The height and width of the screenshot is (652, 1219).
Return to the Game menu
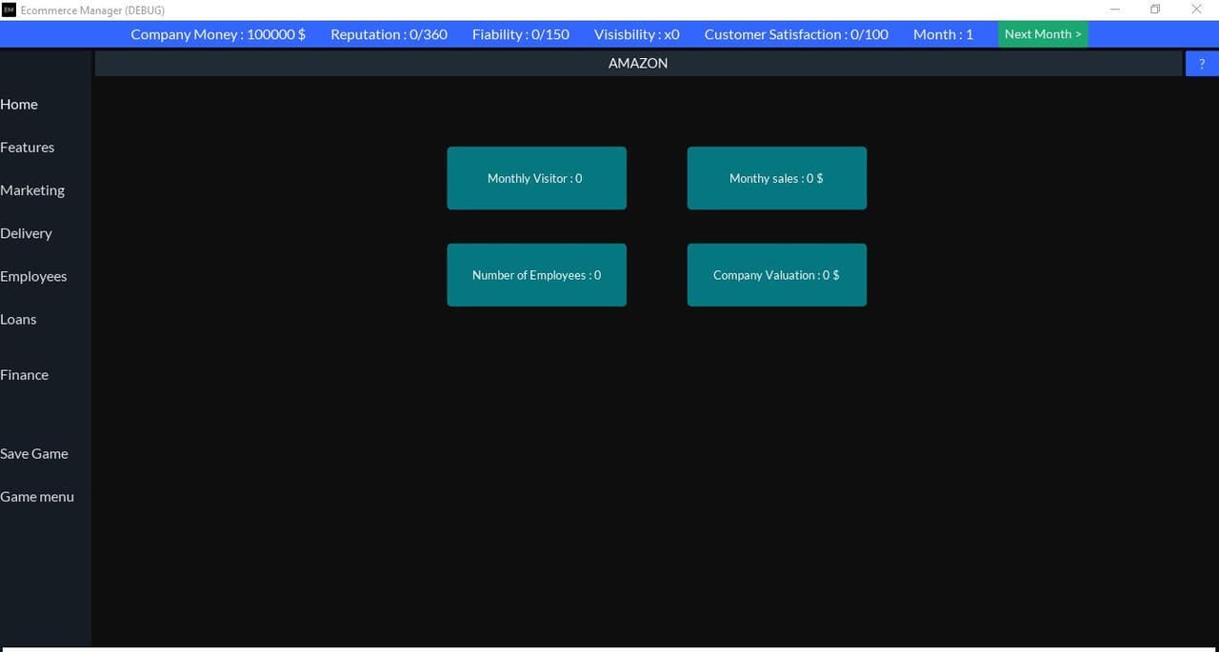[x=37, y=496]
